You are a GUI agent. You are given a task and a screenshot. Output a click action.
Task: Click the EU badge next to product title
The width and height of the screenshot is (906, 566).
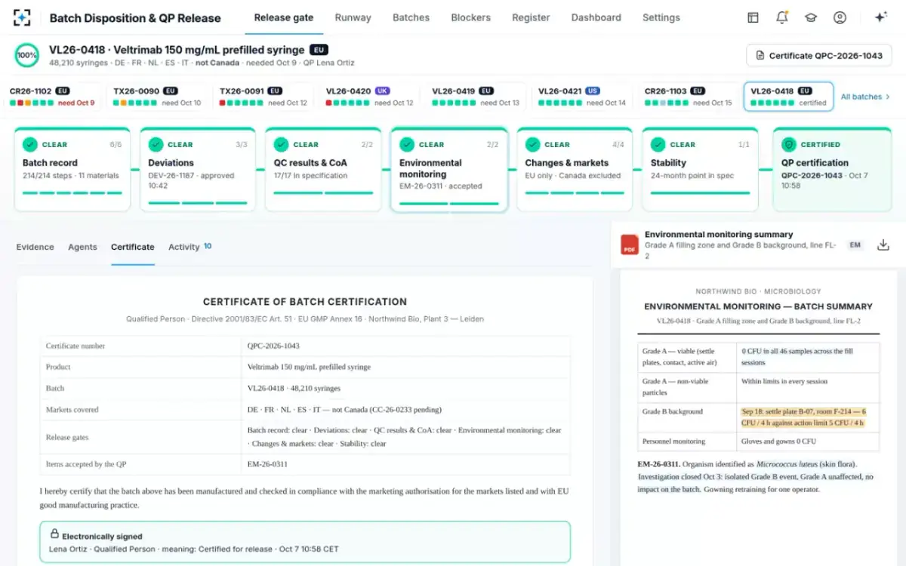(319, 50)
